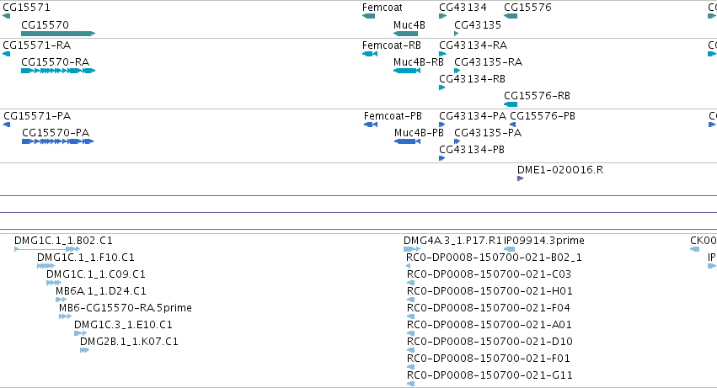
Task: Select the RC0-DP0008-150700-021-C03 label
Action: pos(490,274)
